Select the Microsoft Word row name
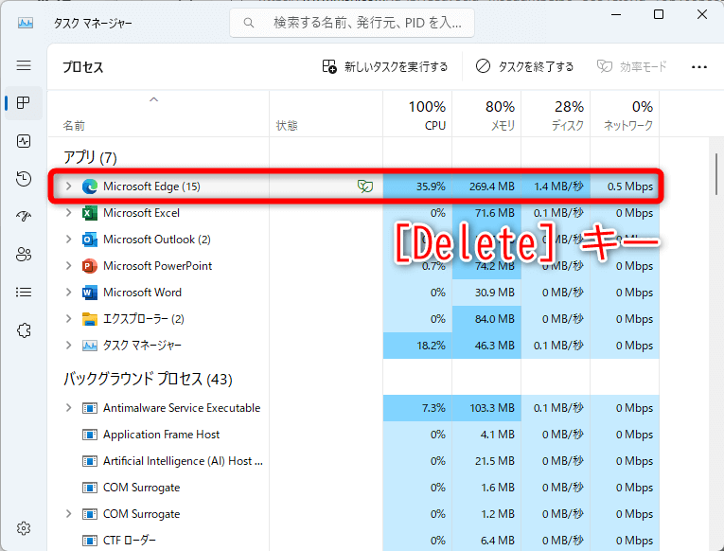This screenshot has height=551, width=724. tap(142, 293)
